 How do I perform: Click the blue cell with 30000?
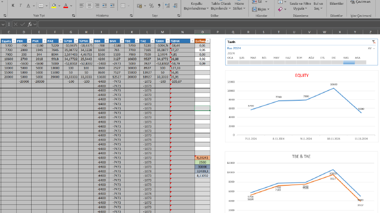pos(202,167)
